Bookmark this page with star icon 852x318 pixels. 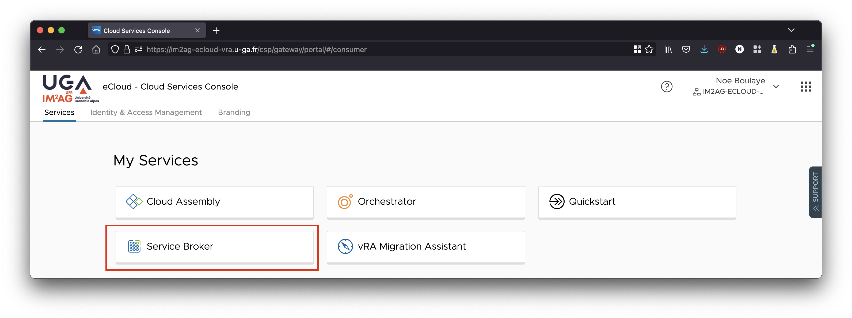(649, 49)
